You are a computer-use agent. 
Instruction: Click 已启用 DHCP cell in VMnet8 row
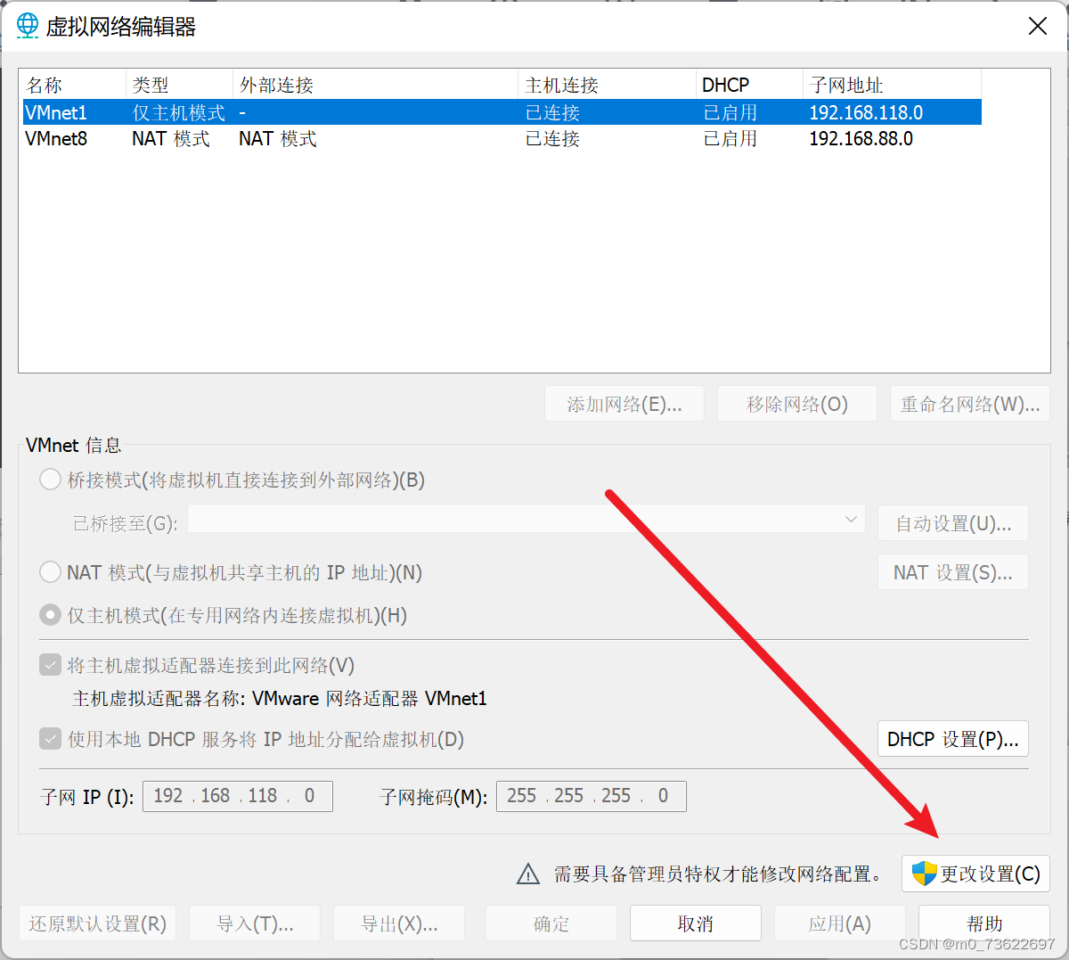(x=730, y=138)
